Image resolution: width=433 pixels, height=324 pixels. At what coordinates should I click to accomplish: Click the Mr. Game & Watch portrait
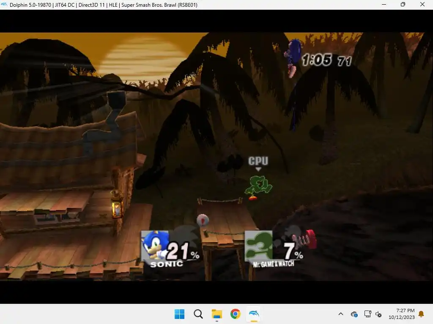pos(258,246)
